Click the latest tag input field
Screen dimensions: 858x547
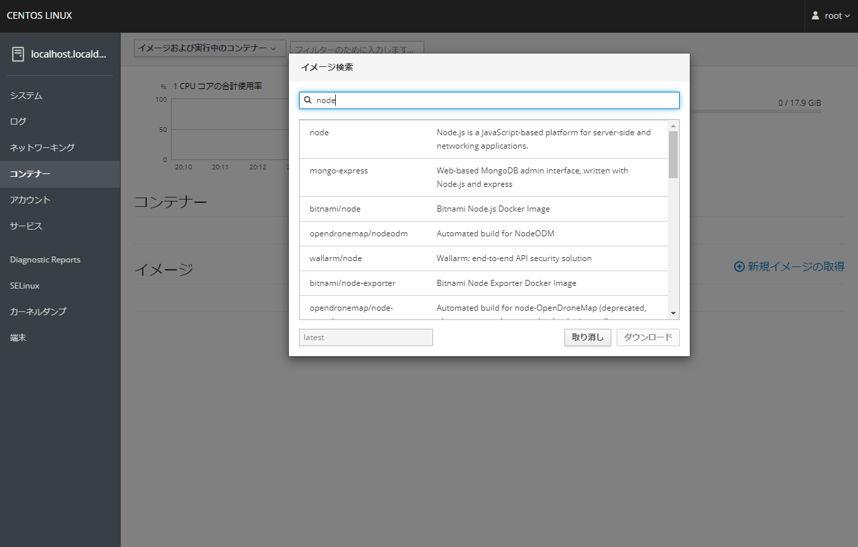coord(366,337)
